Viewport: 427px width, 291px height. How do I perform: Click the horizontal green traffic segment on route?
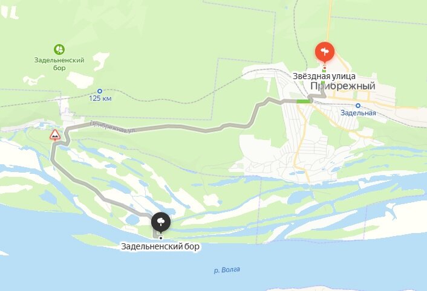(304, 101)
